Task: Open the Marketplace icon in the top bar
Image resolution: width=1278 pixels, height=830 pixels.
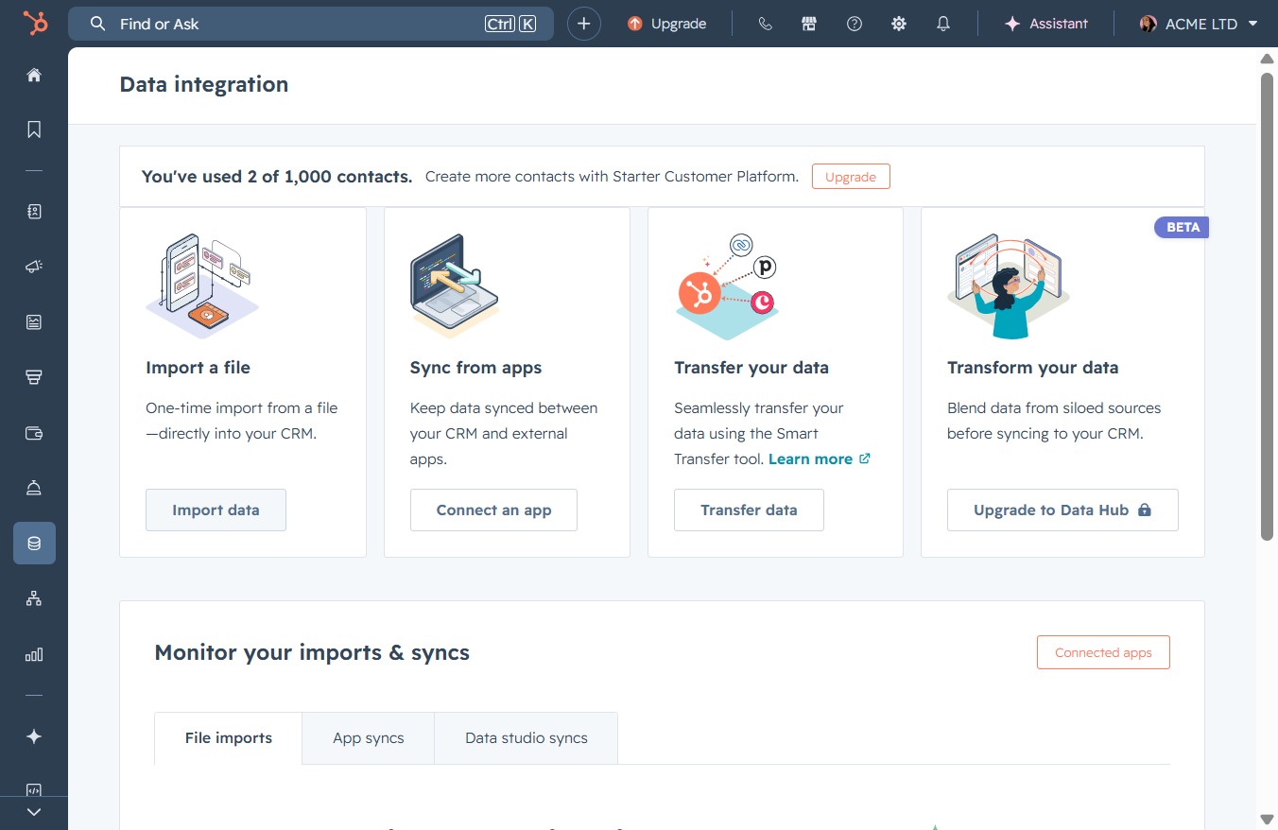Action: (809, 24)
